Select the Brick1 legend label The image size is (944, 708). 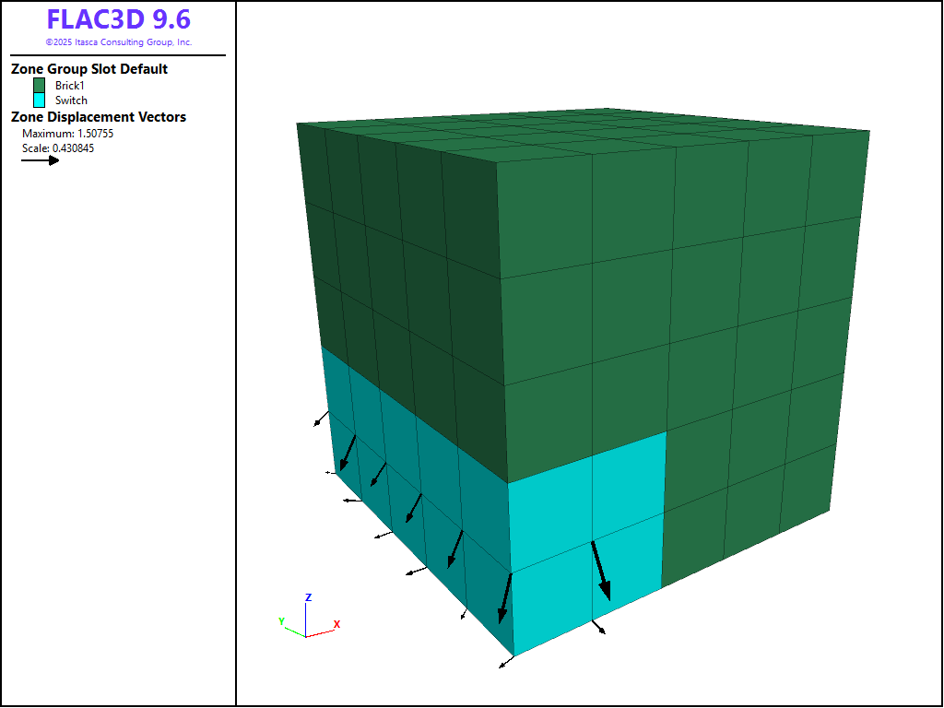point(69,85)
